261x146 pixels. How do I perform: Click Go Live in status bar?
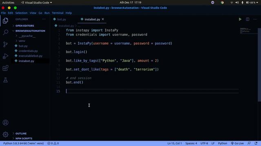tap(237, 143)
